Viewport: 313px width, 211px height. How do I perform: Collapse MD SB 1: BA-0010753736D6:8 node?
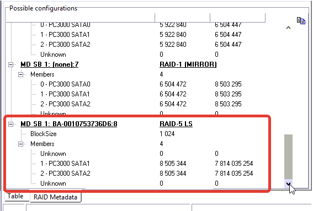click(10, 124)
